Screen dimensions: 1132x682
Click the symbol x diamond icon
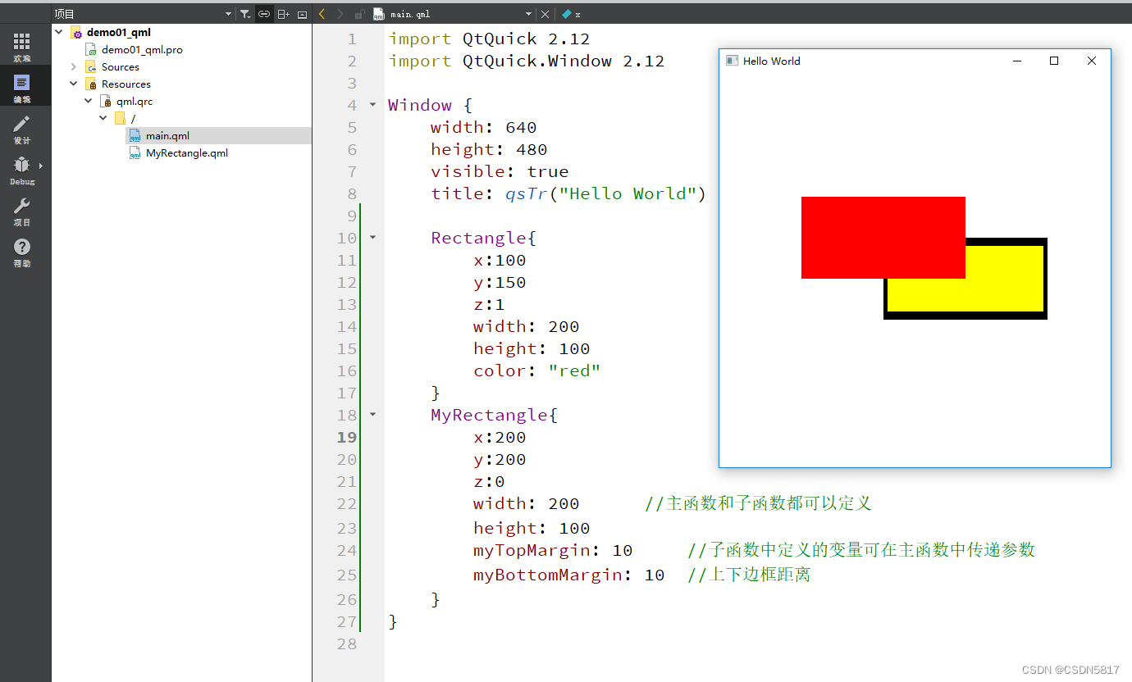(566, 14)
